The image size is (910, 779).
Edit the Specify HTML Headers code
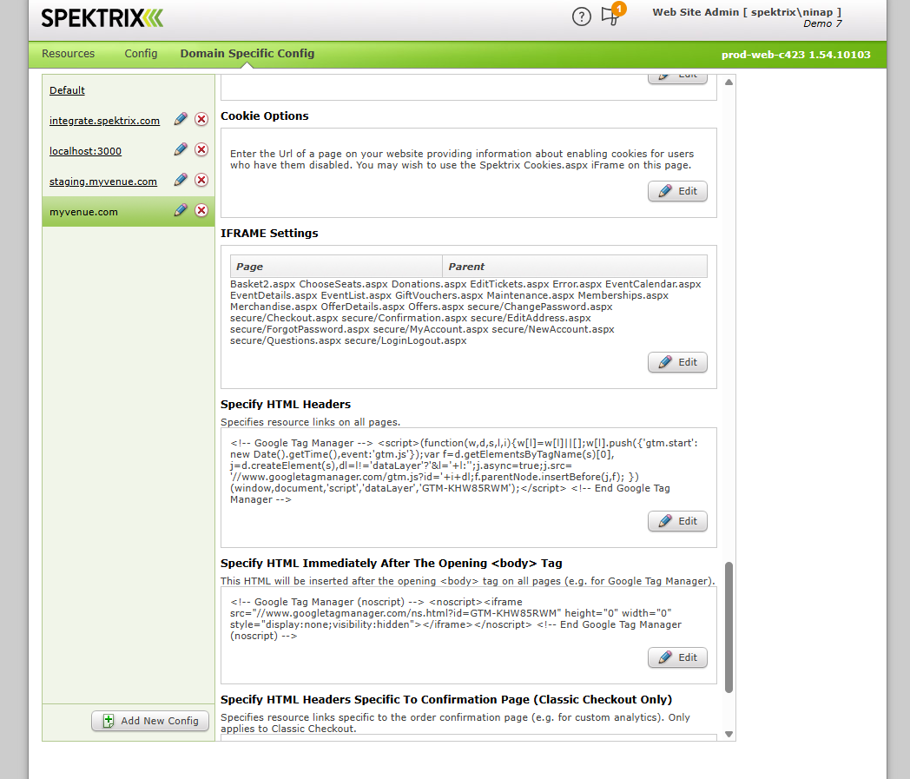point(677,521)
